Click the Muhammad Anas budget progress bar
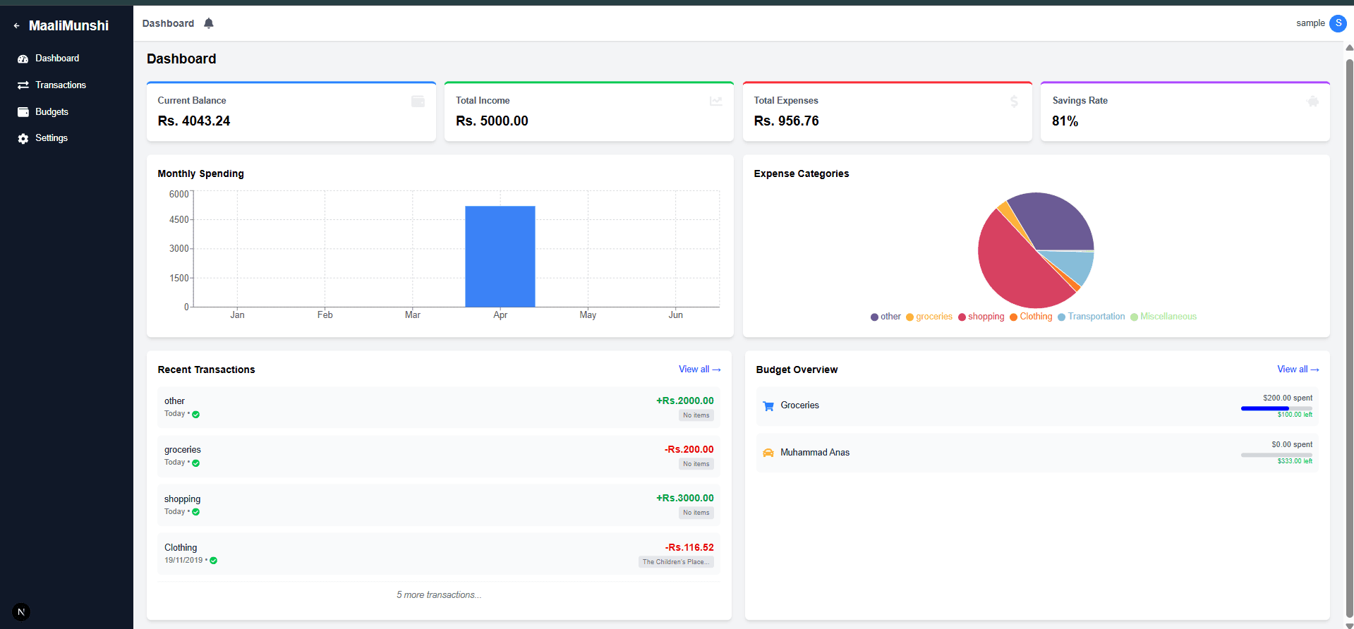This screenshot has height=629, width=1354. tap(1276, 455)
